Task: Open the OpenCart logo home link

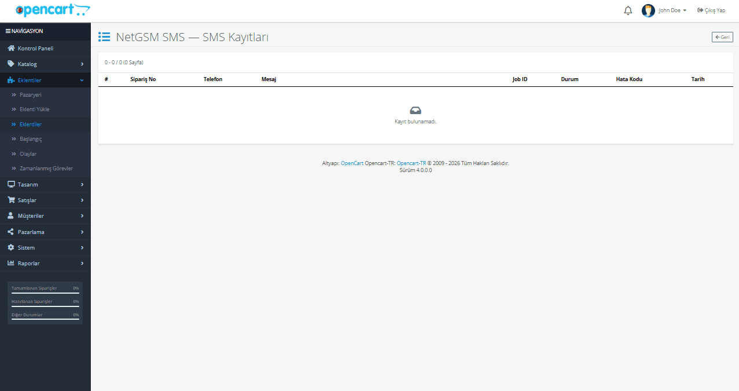Action: 53,10
